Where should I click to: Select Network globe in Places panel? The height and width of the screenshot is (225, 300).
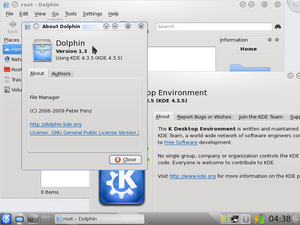(7, 59)
